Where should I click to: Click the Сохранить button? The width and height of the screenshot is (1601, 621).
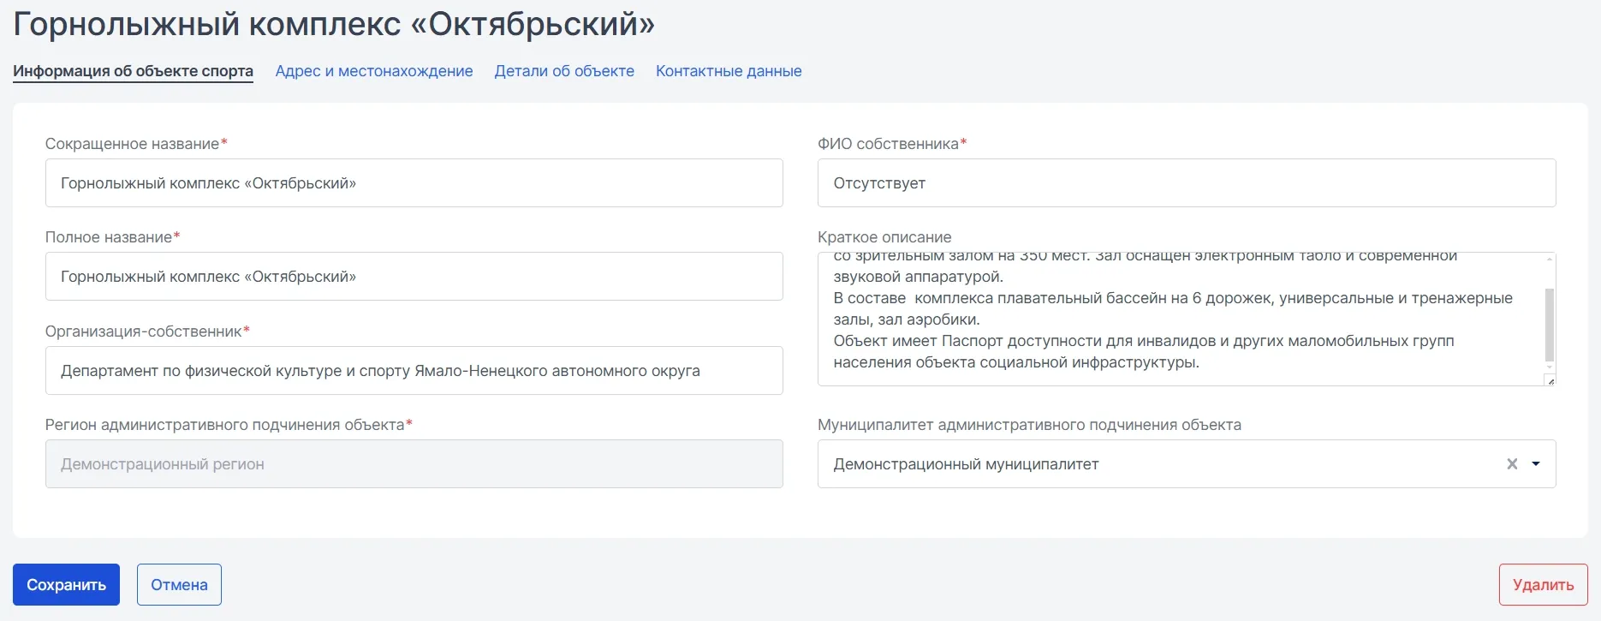click(x=66, y=584)
